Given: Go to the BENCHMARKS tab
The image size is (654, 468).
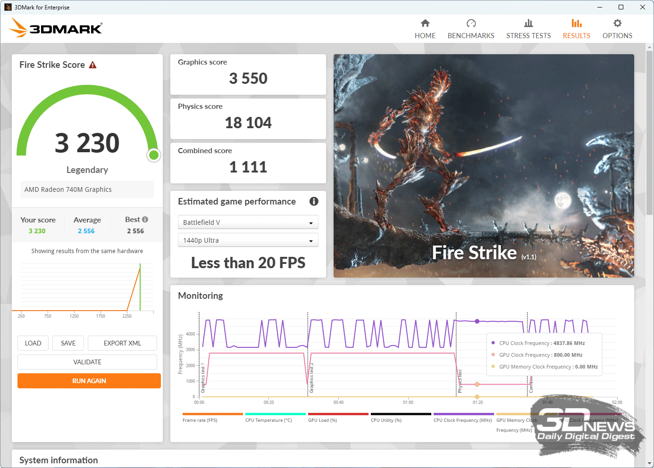Looking at the screenshot, I should pos(471,36).
